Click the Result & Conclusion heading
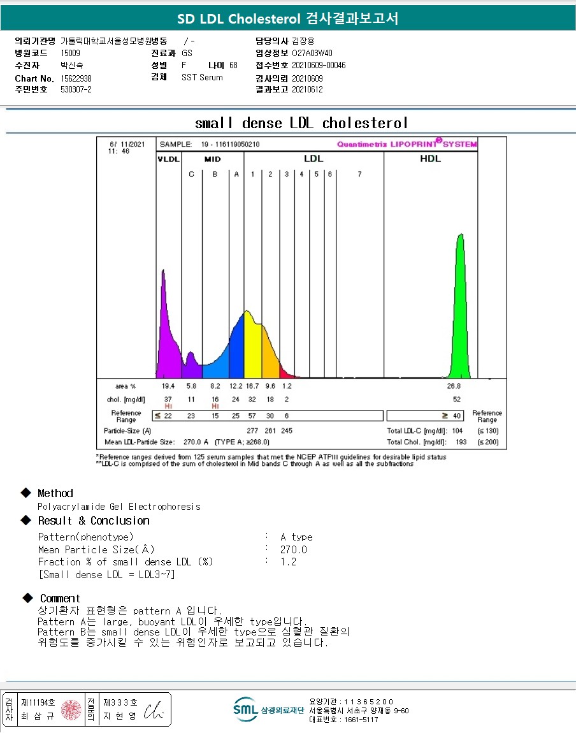Viewport: 576px width, 733px height. pos(94,521)
